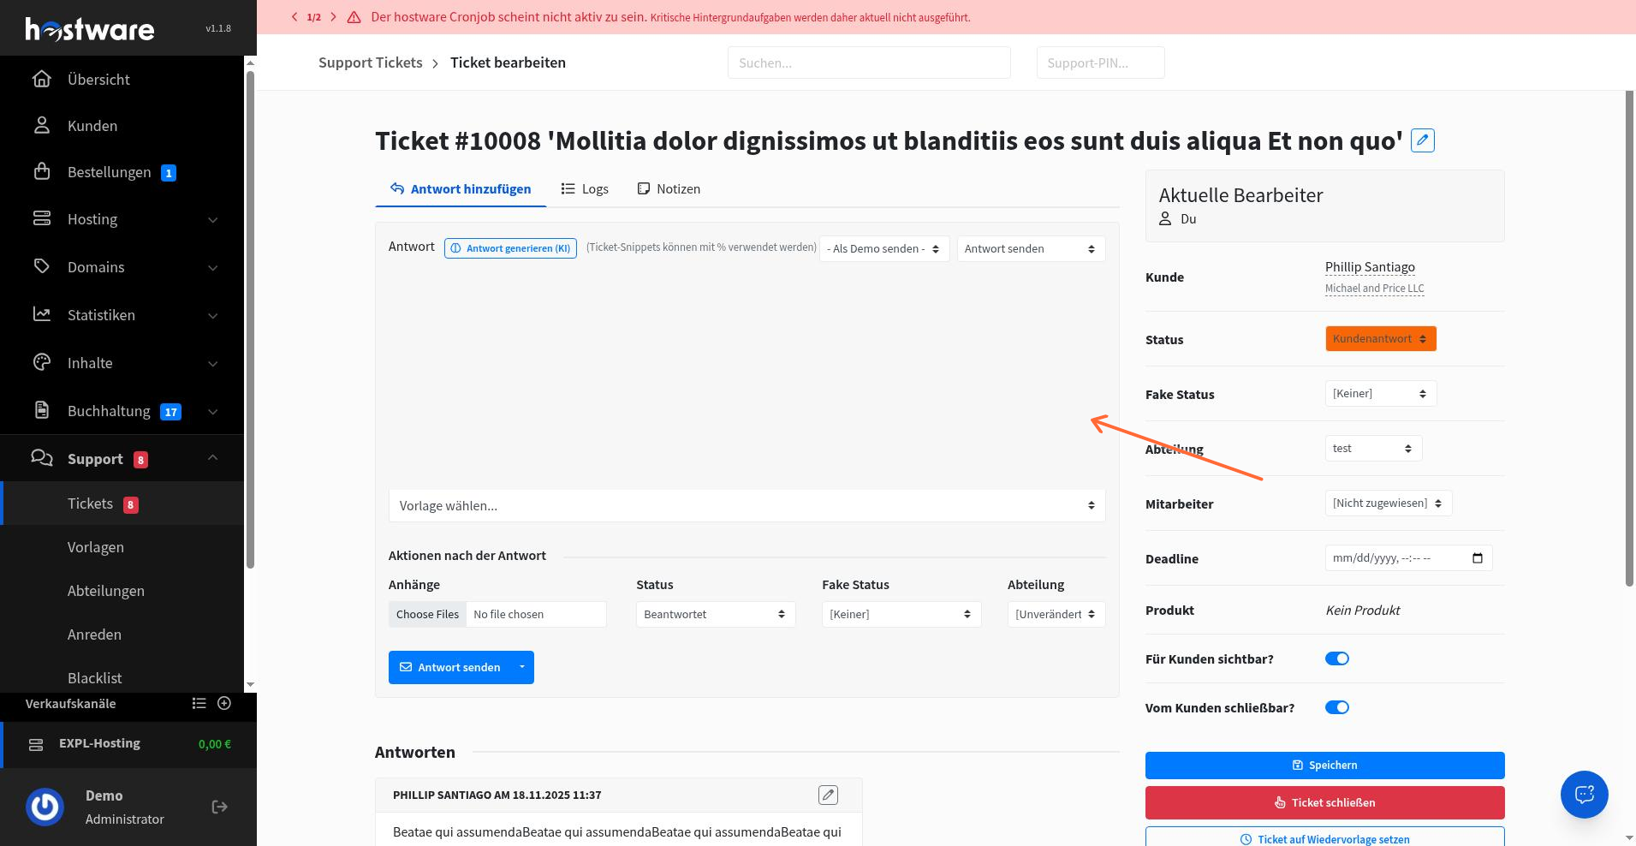Open Blacklist submenu item
The width and height of the screenshot is (1636, 846).
122,677
